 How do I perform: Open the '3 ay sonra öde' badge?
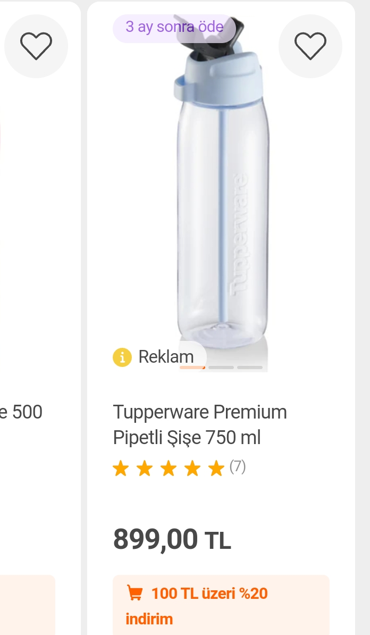[x=174, y=27]
